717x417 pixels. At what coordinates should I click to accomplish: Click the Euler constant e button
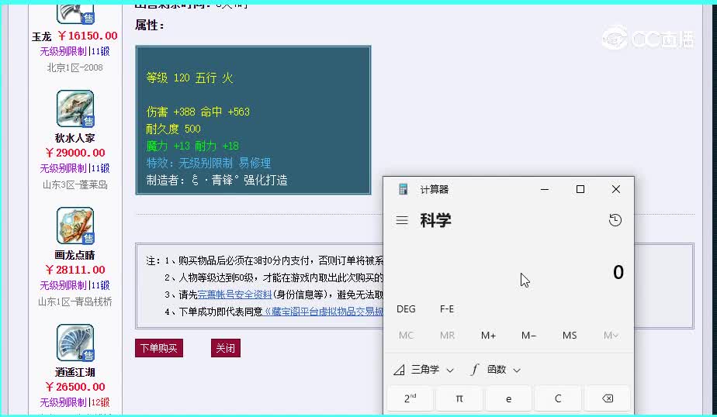(508, 398)
